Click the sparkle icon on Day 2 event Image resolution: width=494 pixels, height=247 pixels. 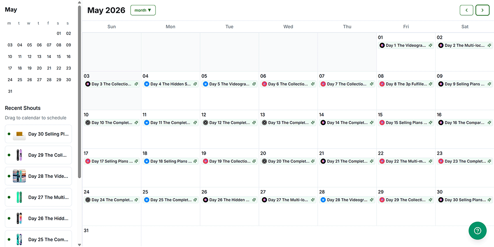489,45
